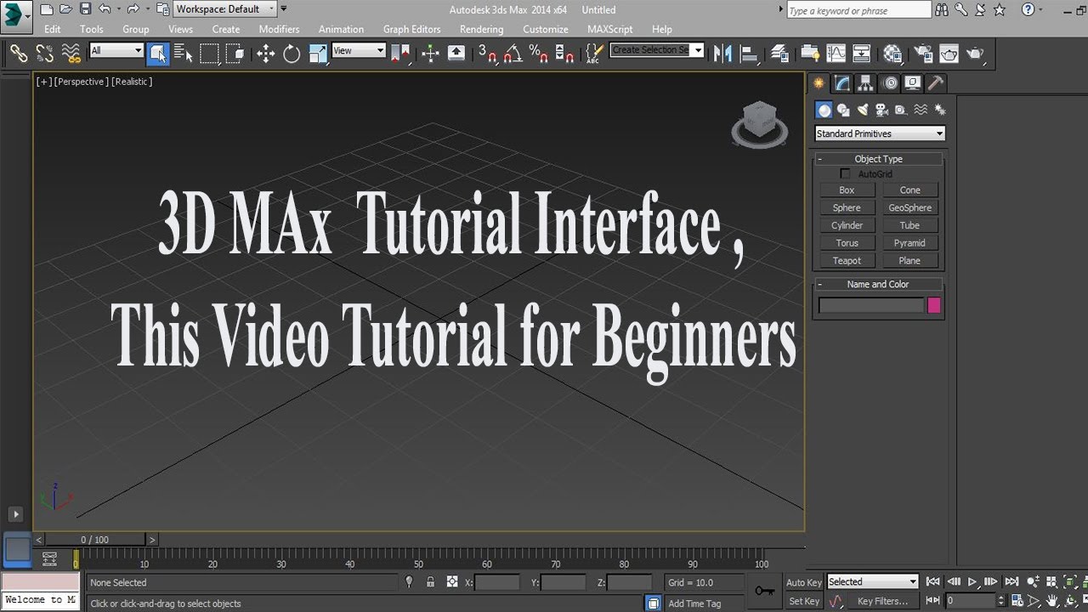Select the Rotate tool
The image size is (1088, 612).
pos(292,54)
